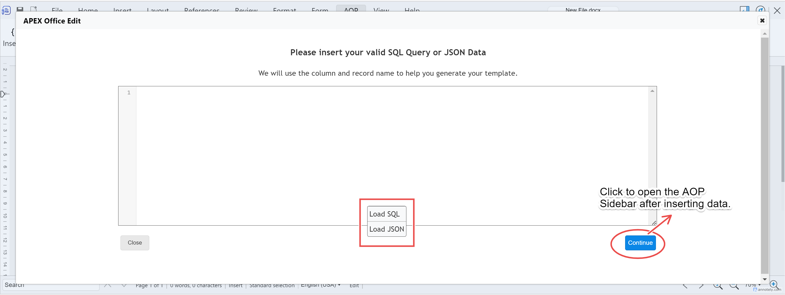Click the Search field in status bar
Viewport: 785px width, 295px height.
tap(51, 285)
